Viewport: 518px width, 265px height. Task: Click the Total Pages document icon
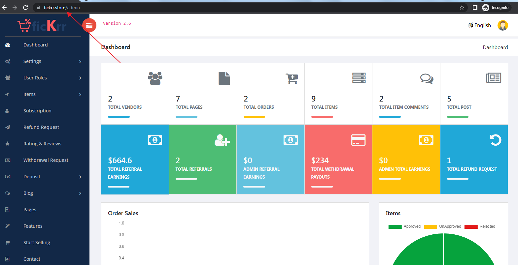pyautogui.click(x=224, y=78)
